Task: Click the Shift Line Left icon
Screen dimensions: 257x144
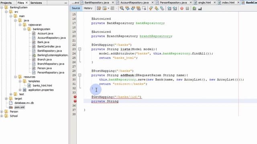Action: click(169, 8)
